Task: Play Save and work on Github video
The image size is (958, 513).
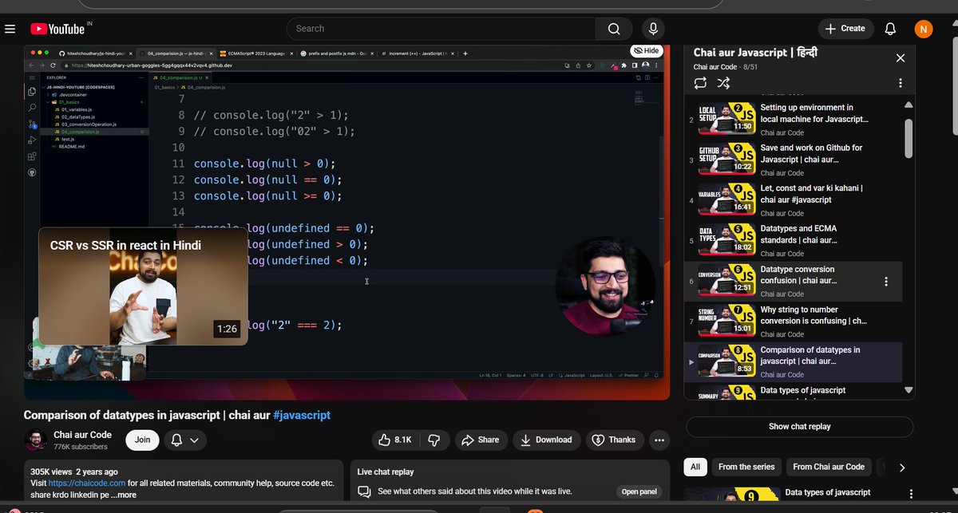Action: point(794,160)
